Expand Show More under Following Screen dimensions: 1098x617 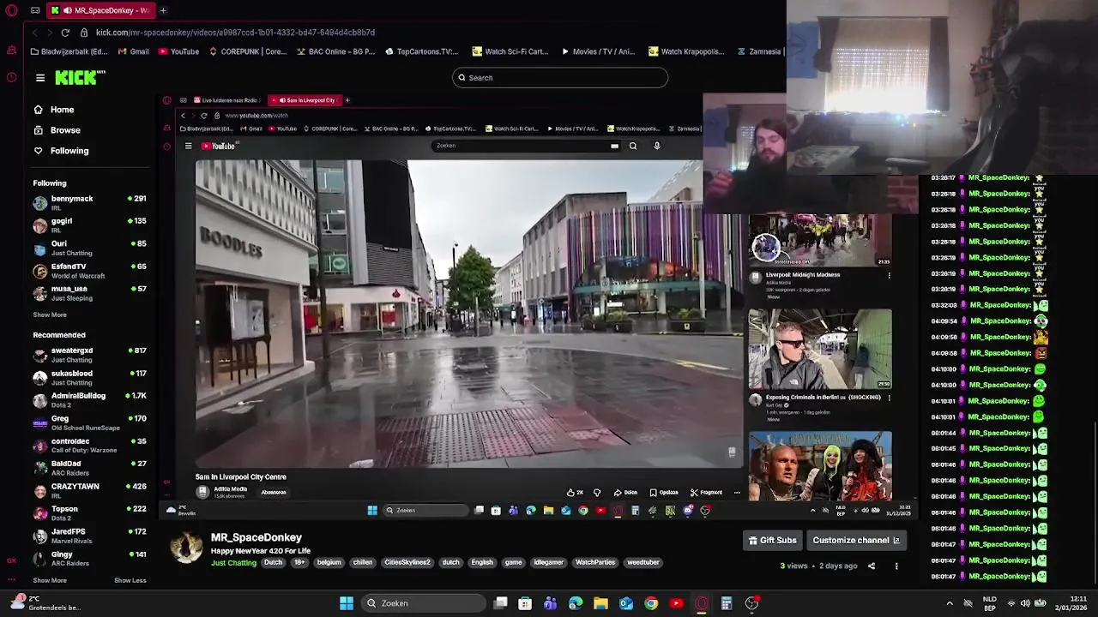pos(50,314)
